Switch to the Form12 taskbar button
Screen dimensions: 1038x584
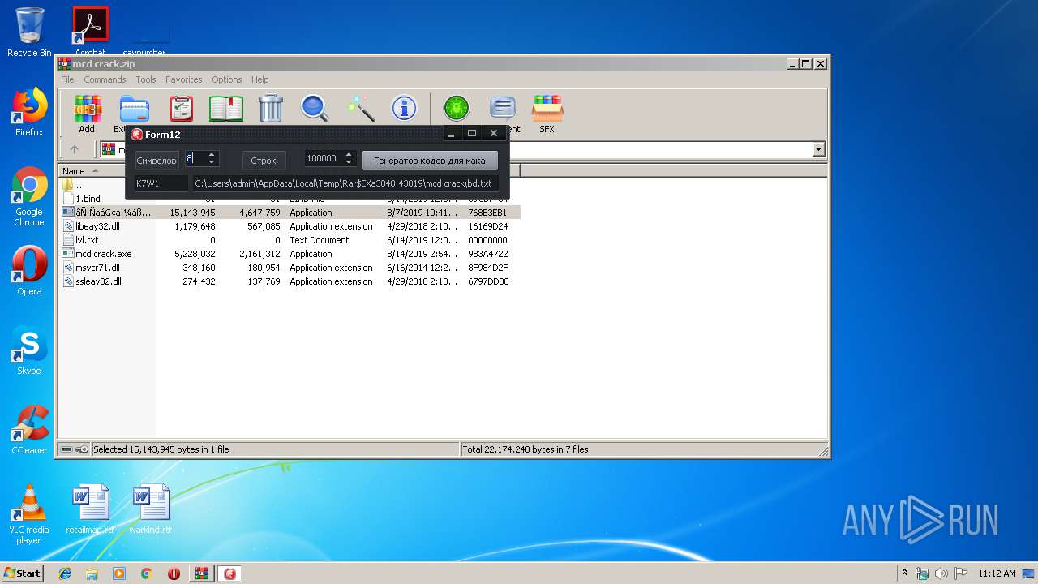coord(229,573)
